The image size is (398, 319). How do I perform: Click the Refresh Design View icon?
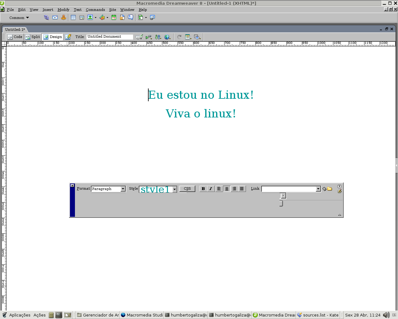(179, 37)
